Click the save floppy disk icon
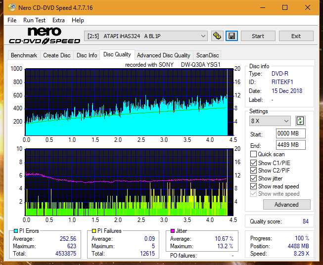This screenshot has width=323, height=265. (x=231, y=36)
